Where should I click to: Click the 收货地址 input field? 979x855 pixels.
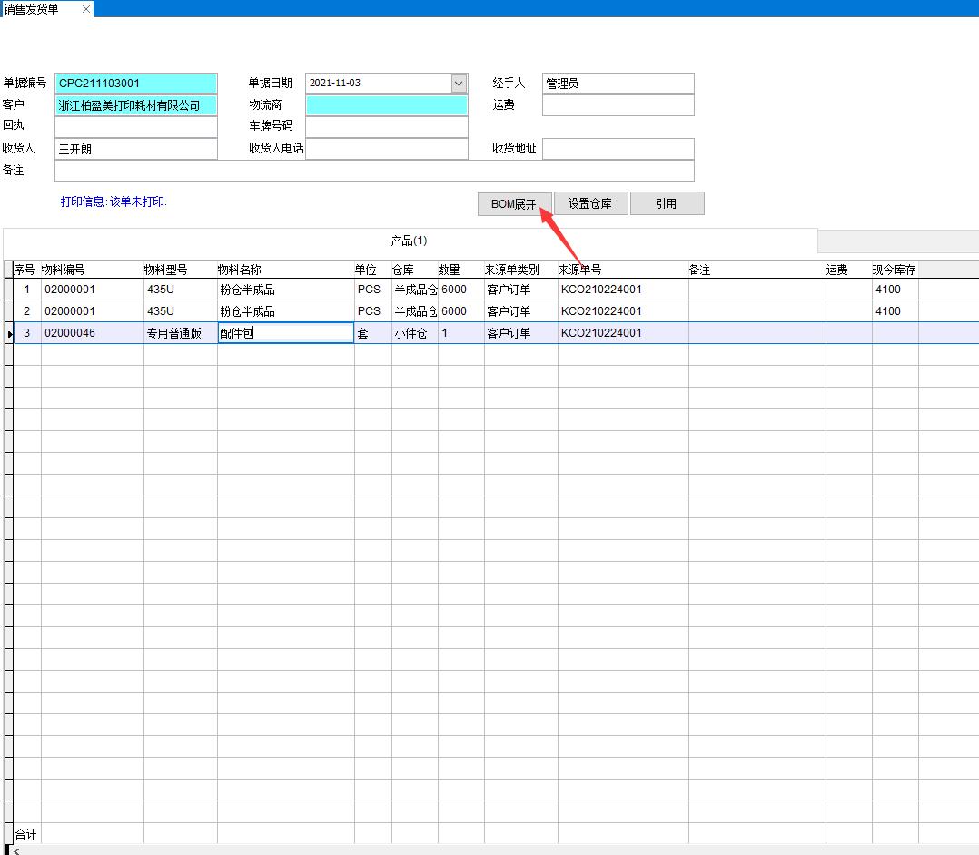618,149
